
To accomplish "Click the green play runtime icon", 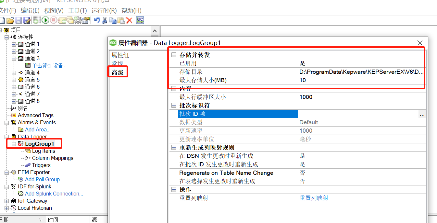I will [x=45, y=20].
